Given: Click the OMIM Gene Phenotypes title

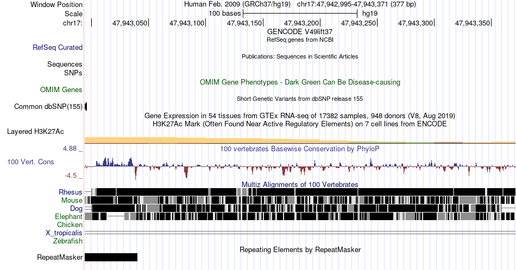Looking at the screenshot, I should tap(300, 82).
